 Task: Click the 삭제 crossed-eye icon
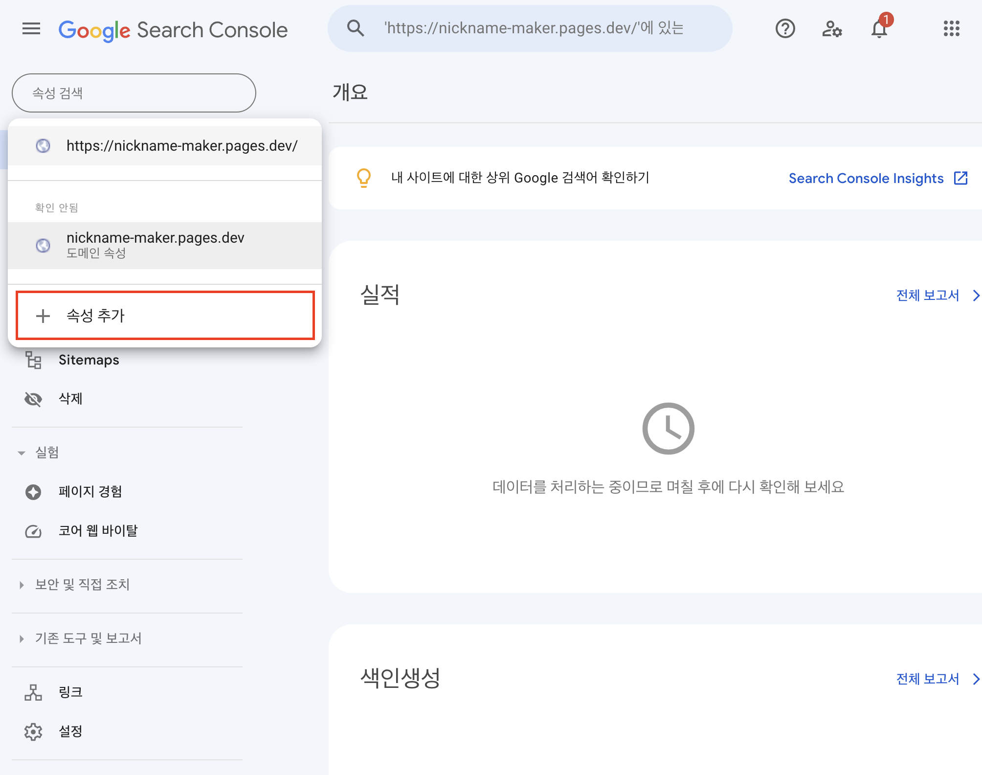pos(33,399)
